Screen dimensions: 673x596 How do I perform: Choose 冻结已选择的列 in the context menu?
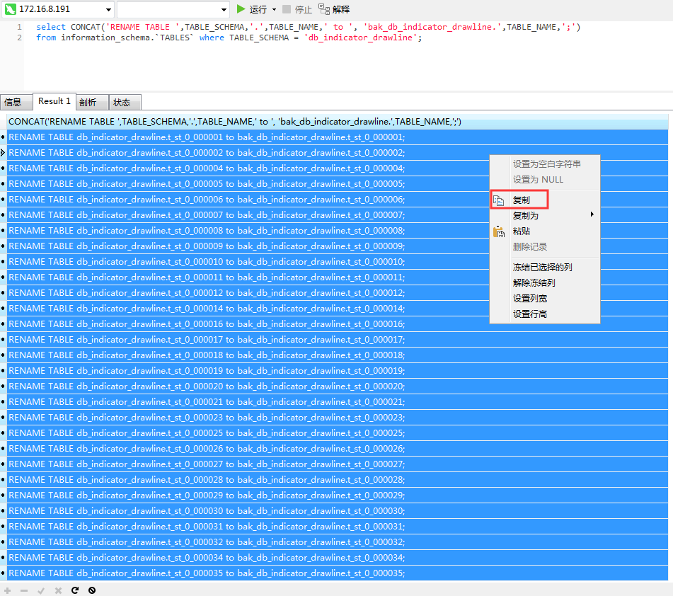pyautogui.click(x=545, y=267)
